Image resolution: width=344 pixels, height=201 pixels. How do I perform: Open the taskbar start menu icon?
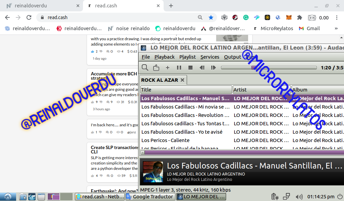(x=8, y=197)
